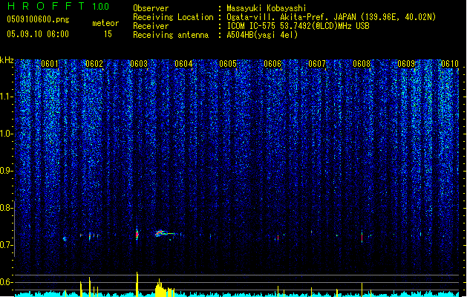The image size is (467, 297).
Task: Click the 0603 time marker
Action: 139,64
